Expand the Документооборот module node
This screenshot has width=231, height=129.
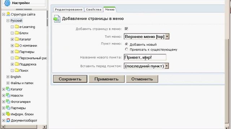[4, 120]
